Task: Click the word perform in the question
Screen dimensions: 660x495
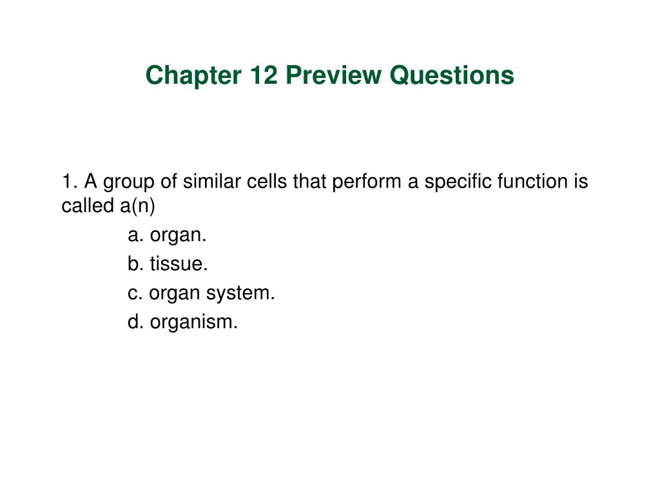Action: pos(367,182)
